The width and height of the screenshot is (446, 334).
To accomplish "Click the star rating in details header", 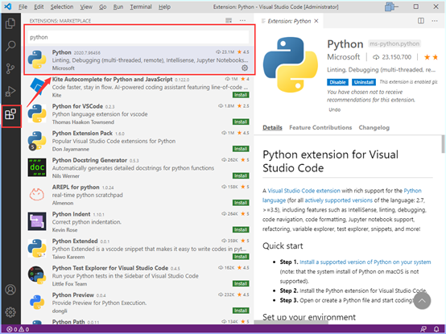I will pos(431,57).
